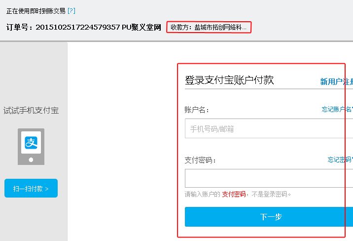This screenshot has width=353, height=241.
Task: Click the 忘记账户名 link
Action: pyautogui.click(x=337, y=109)
